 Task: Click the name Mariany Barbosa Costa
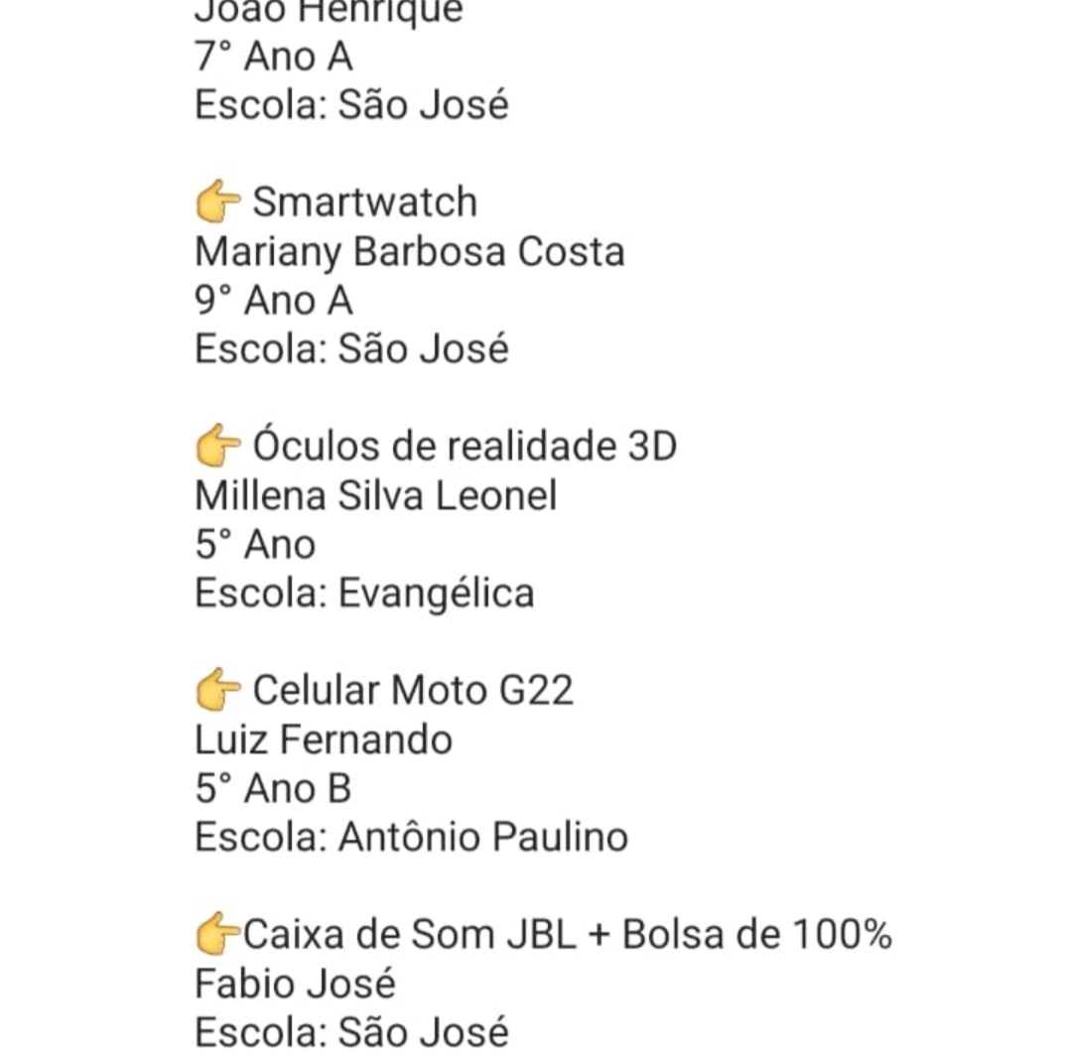coord(410,253)
